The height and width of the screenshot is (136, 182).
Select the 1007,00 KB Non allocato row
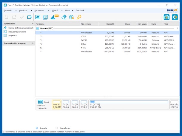coord(107,51)
